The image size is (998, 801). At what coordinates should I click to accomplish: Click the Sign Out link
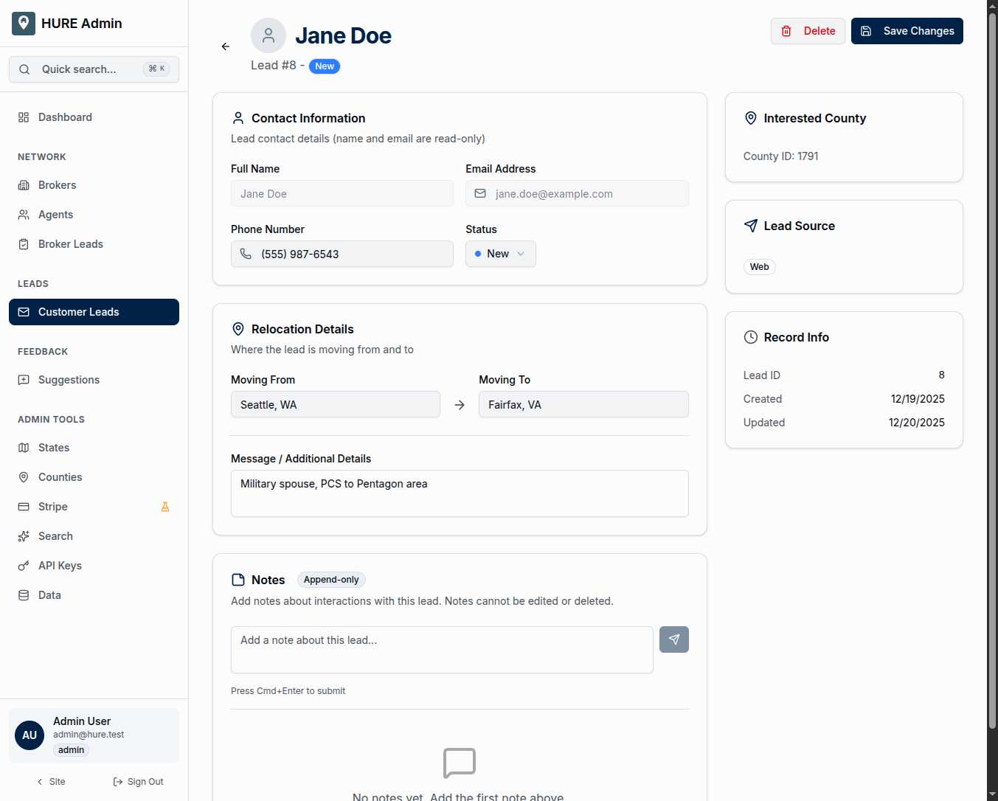click(x=138, y=782)
